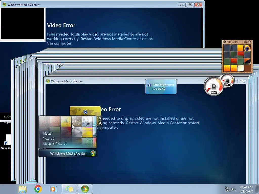This screenshot has height=194, width=259.
Task: Minimize the back Windows Media Center window
Action: pos(182,5)
